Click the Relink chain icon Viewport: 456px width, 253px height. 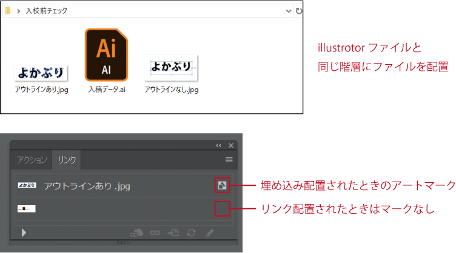click(x=155, y=232)
